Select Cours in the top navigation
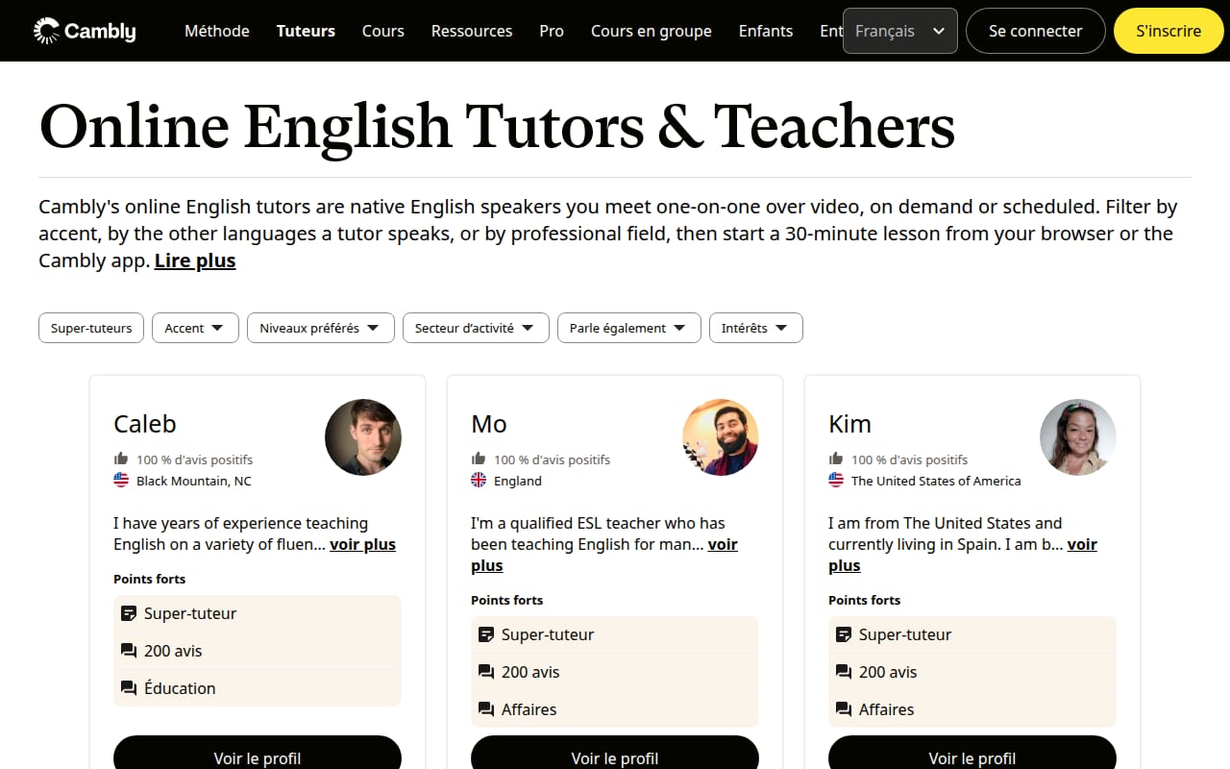 383,31
